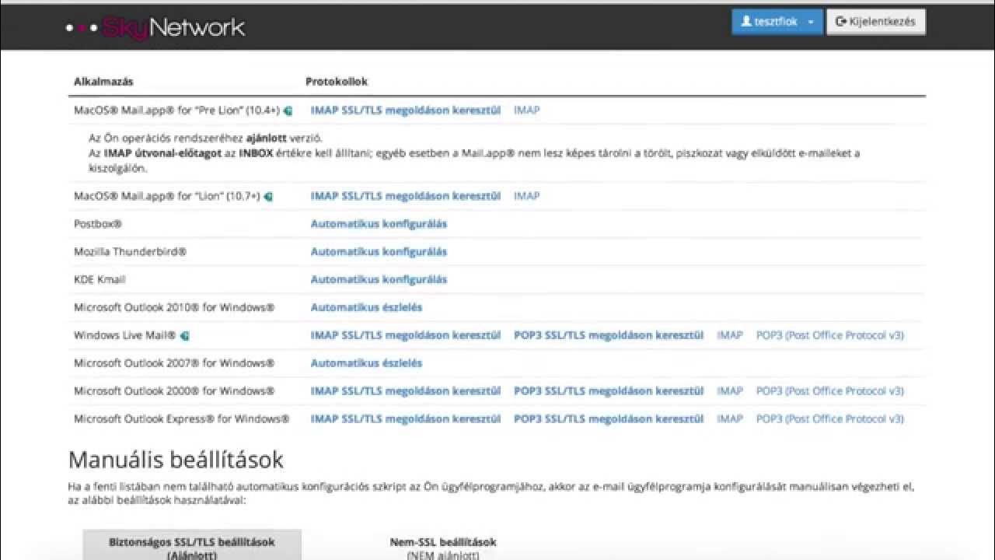Open IMAP SSL/TLS link for Lion 10.7+
Screen dimensions: 995x560
[406, 196]
